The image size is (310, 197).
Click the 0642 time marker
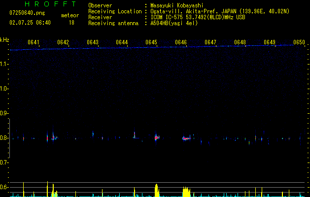63,42
